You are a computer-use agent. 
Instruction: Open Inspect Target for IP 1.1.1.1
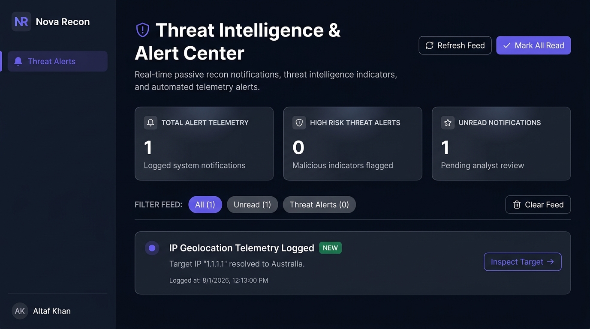coord(523,262)
